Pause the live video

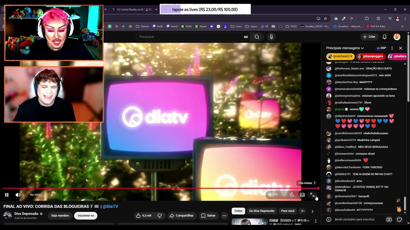pos(7,195)
